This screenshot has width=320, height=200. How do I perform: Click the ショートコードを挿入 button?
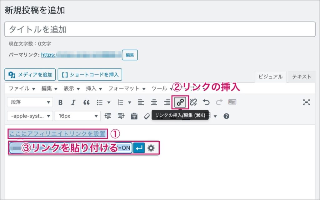(x=90, y=75)
